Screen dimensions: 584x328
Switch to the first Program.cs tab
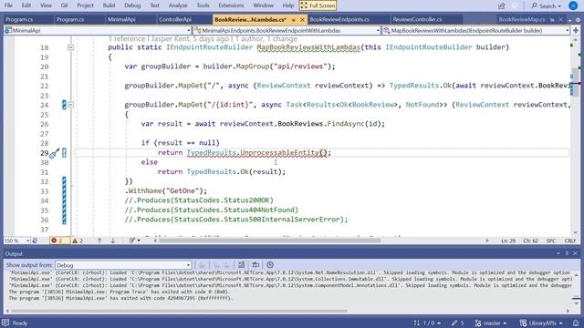(19, 19)
